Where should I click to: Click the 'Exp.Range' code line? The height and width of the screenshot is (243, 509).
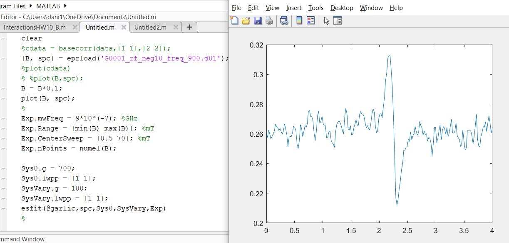88,128
